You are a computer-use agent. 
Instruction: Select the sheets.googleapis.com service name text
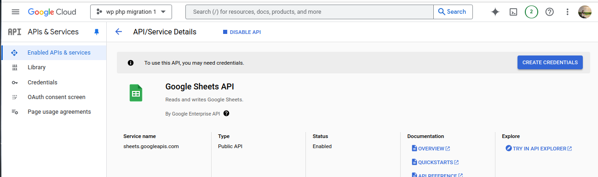151,147
